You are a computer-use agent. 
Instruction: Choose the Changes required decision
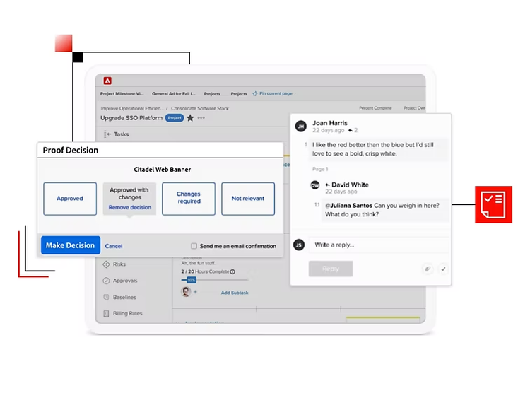(x=189, y=198)
